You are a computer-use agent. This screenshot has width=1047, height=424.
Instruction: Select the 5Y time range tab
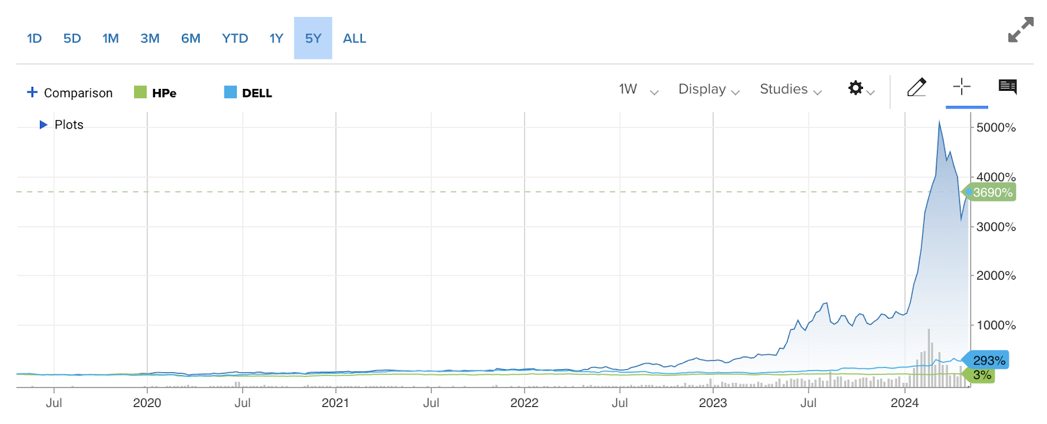click(313, 39)
